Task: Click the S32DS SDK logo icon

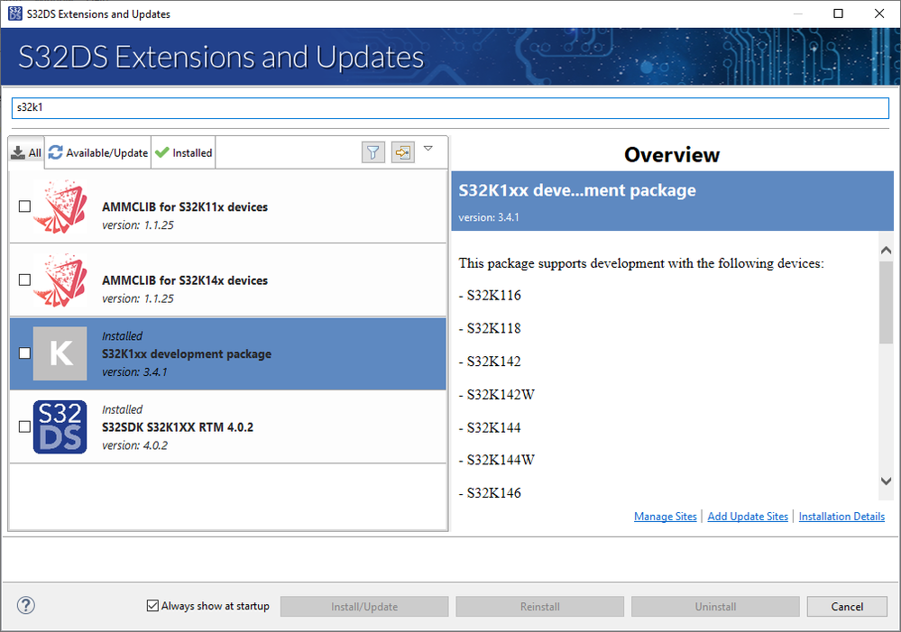Action: click(60, 426)
